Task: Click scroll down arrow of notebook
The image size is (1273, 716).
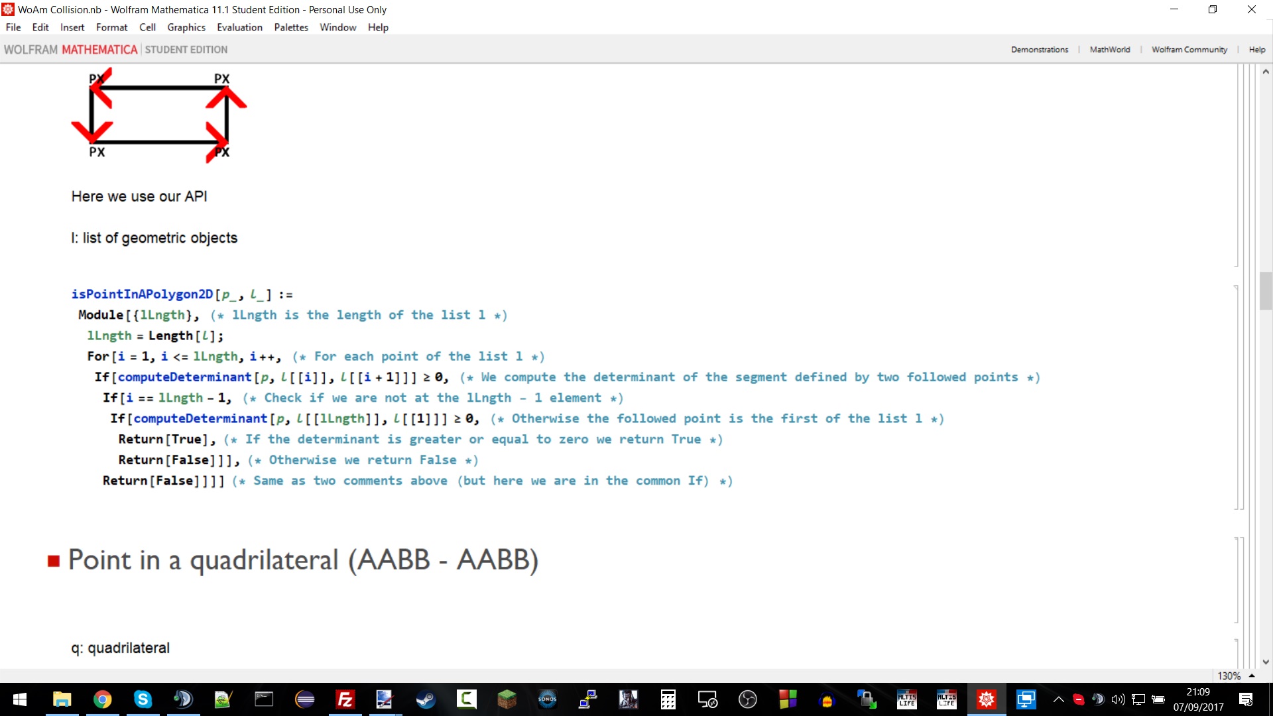Action: click(x=1266, y=662)
